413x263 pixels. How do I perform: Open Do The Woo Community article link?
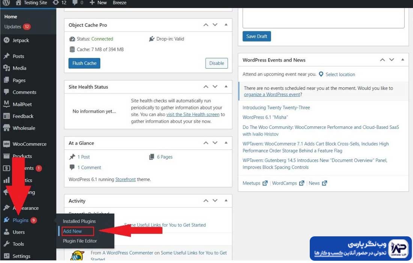(x=321, y=131)
